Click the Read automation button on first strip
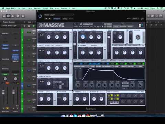Image resolution: width=165 pixels, height=124 pixels. (x=5, y=74)
